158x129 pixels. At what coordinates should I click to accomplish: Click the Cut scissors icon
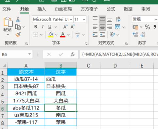18,19
